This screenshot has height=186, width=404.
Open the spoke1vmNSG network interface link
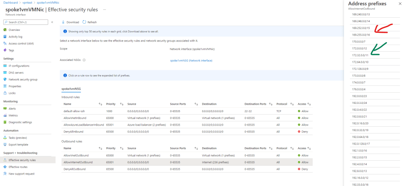tap(191, 60)
